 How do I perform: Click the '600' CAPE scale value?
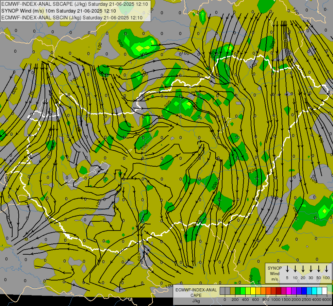255,300
